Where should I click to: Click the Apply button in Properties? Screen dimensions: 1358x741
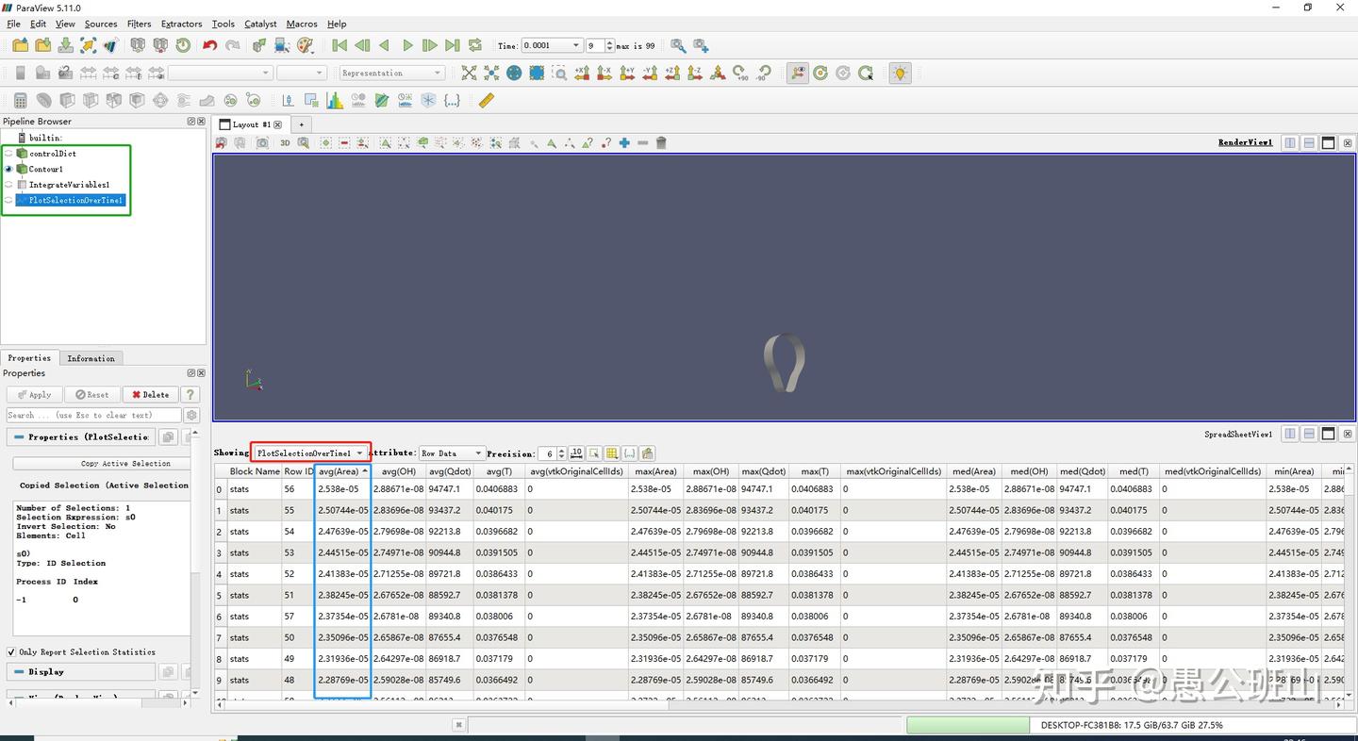coord(34,394)
